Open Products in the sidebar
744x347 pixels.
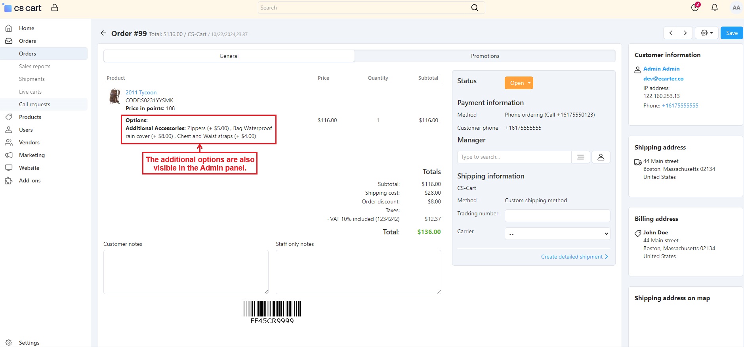coord(30,117)
